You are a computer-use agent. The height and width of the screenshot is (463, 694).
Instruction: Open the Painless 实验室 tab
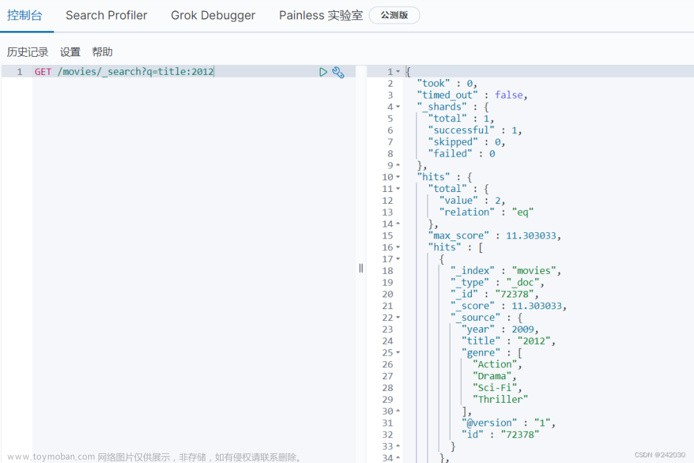(x=321, y=15)
